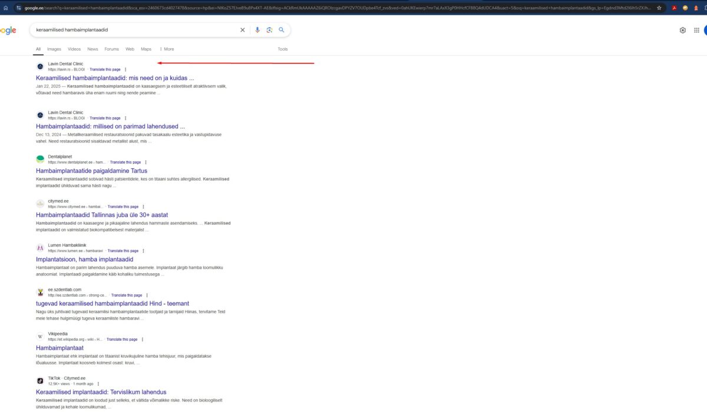Open the Hambaimplantaat Vikipeedia article
Image resolution: width=707 pixels, height=412 pixels.
pyautogui.click(x=60, y=348)
